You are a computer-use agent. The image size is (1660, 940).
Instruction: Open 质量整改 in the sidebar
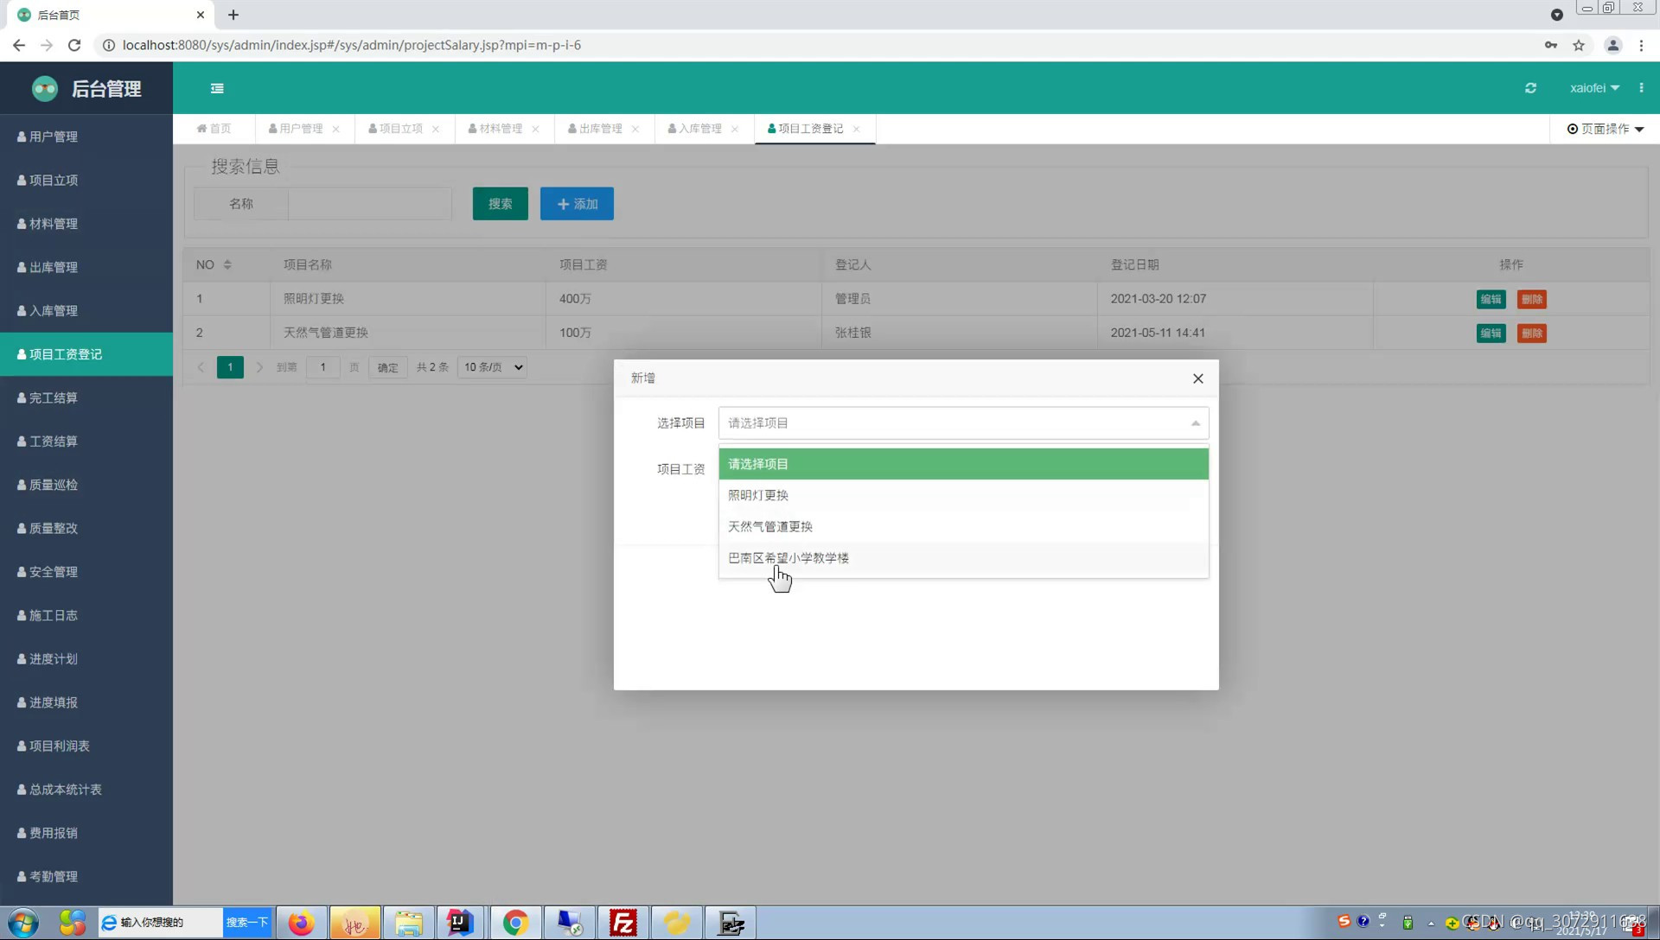(86, 528)
